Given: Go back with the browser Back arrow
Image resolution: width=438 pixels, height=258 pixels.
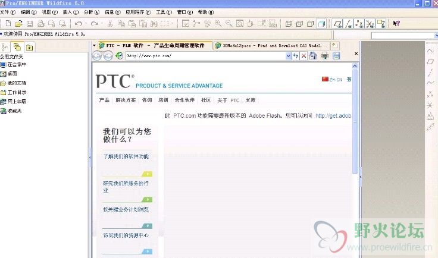Looking at the screenshot, I should pyautogui.click(x=97, y=56).
